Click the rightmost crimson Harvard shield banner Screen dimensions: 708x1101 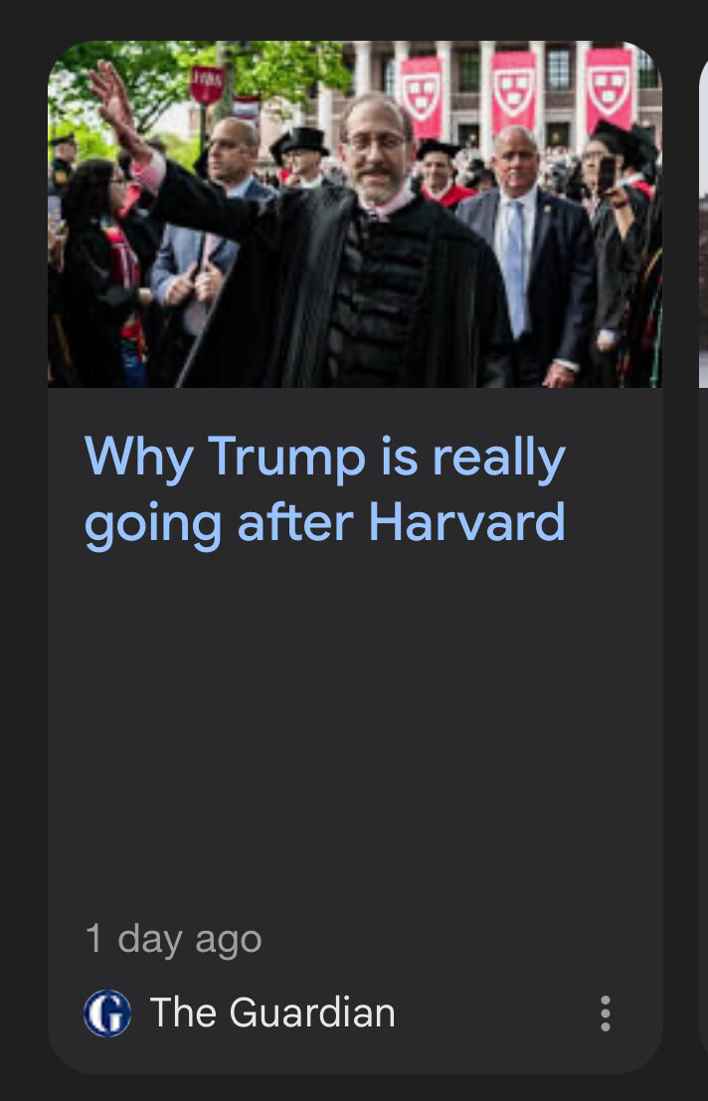tap(609, 90)
